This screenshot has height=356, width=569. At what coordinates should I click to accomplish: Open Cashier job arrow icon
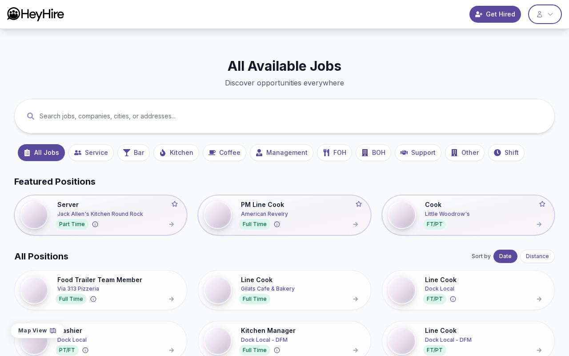click(x=172, y=350)
